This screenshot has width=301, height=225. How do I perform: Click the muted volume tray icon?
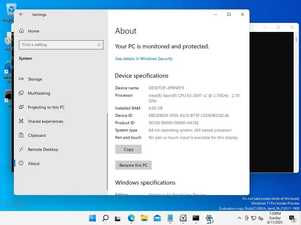click(260, 218)
